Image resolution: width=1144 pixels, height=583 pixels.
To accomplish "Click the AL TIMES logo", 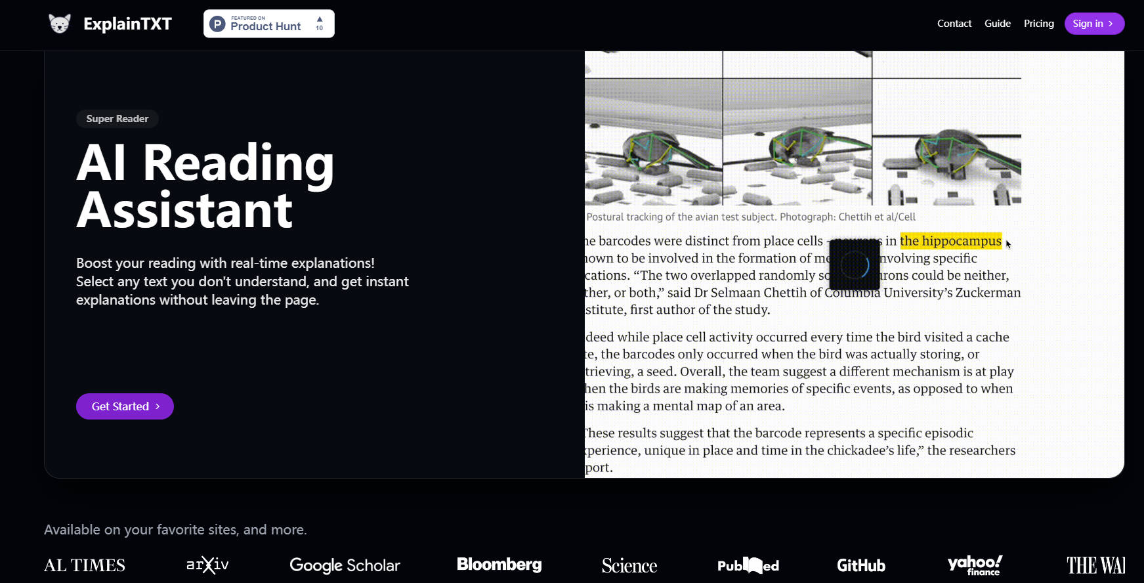I will (85, 565).
